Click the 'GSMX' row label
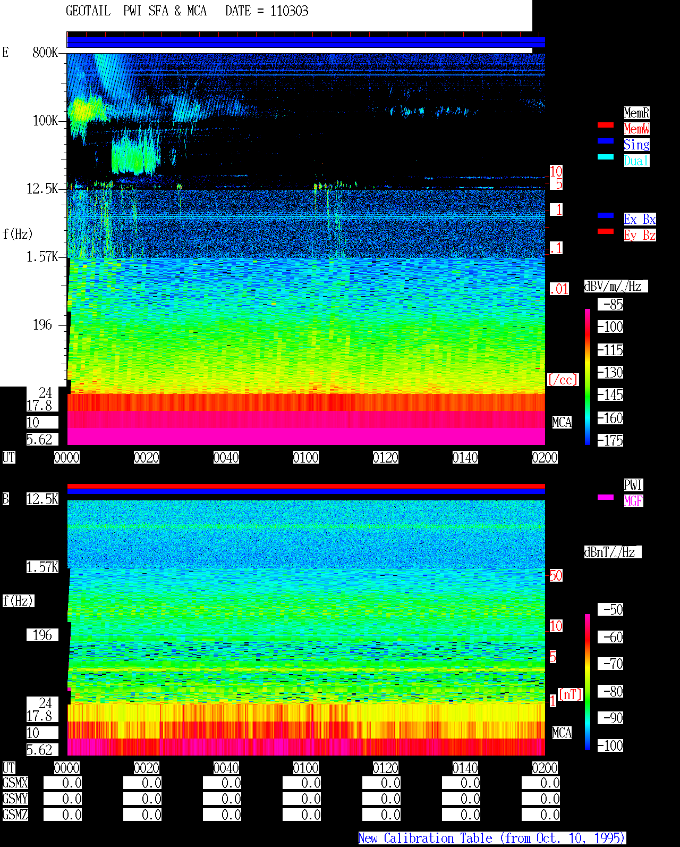680x847 pixels. (15, 783)
